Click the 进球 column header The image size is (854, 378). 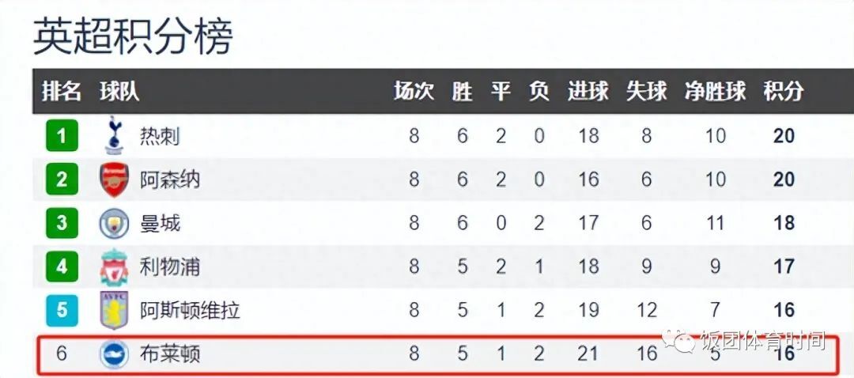point(588,92)
